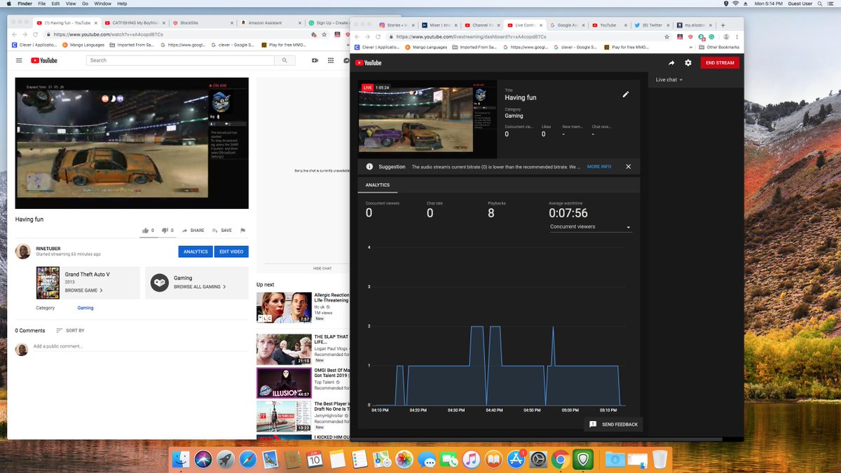
Task: Click the search magnifier button on YouTube
Action: 285,60
